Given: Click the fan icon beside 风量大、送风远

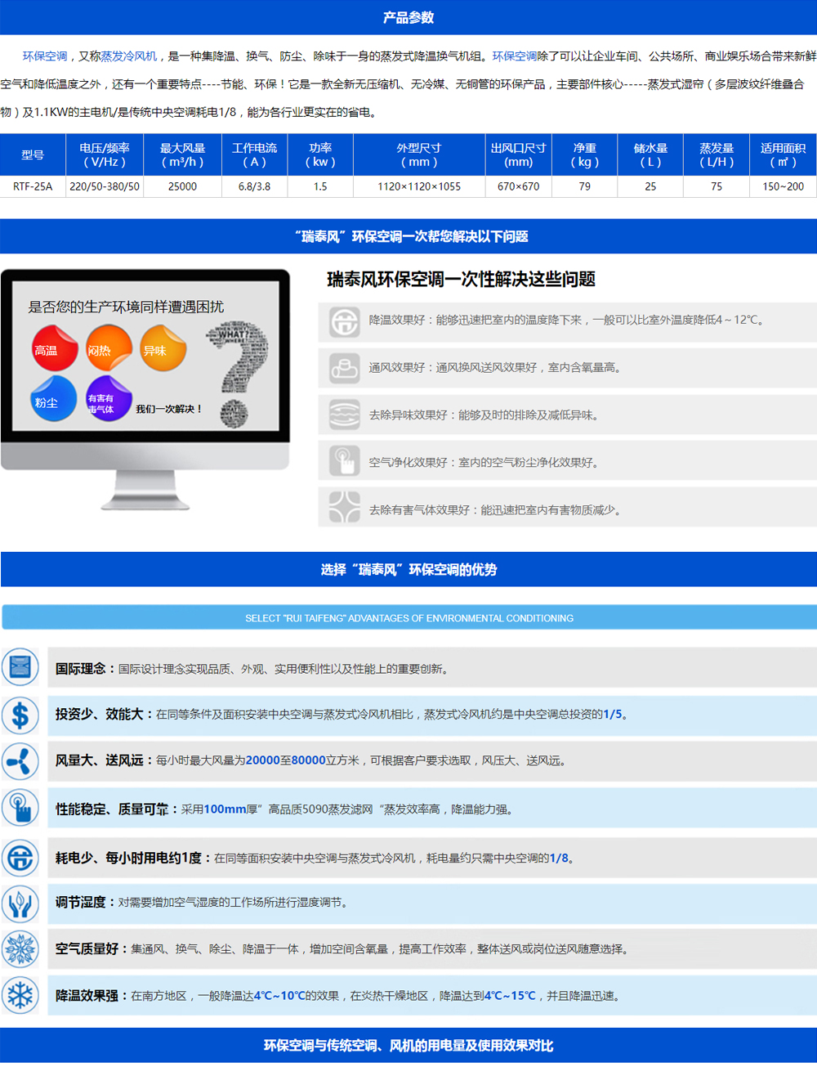Looking at the screenshot, I should pos(20,761).
